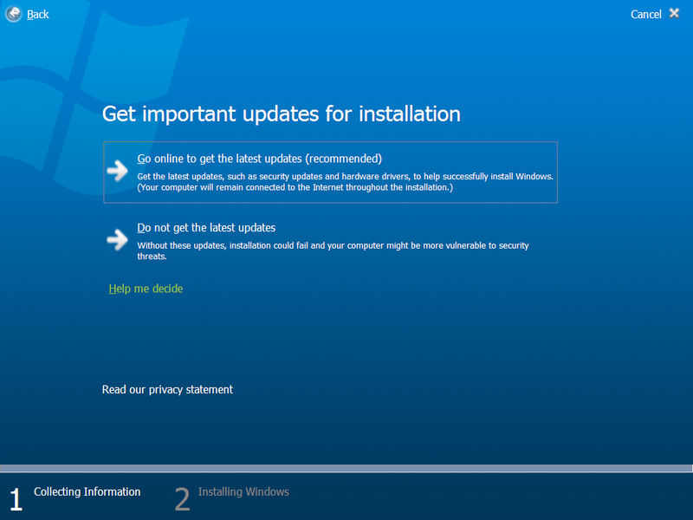Screen dimensions: 693x520
Task: Click the X icon next to Cancel
Action: 674,13
